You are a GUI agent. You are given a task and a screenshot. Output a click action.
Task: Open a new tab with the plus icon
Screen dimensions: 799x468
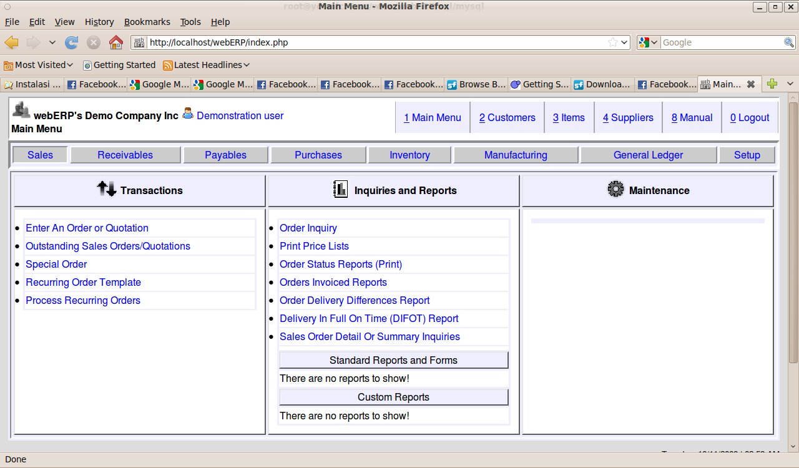(x=772, y=84)
